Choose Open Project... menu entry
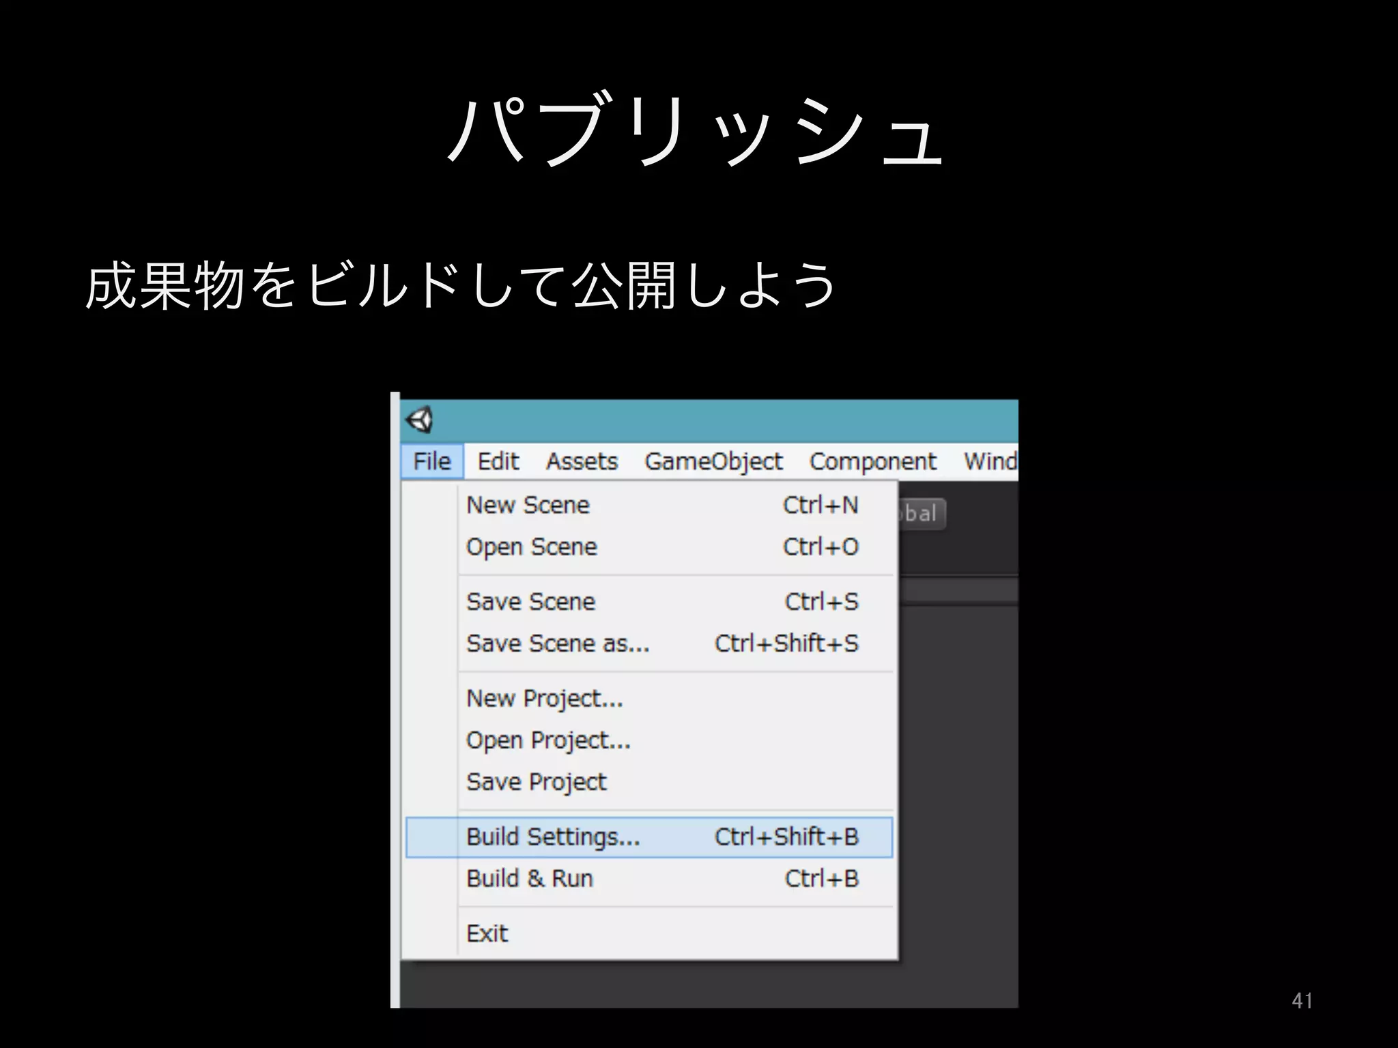This screenshot has height=1048, width=1398. 649,740
